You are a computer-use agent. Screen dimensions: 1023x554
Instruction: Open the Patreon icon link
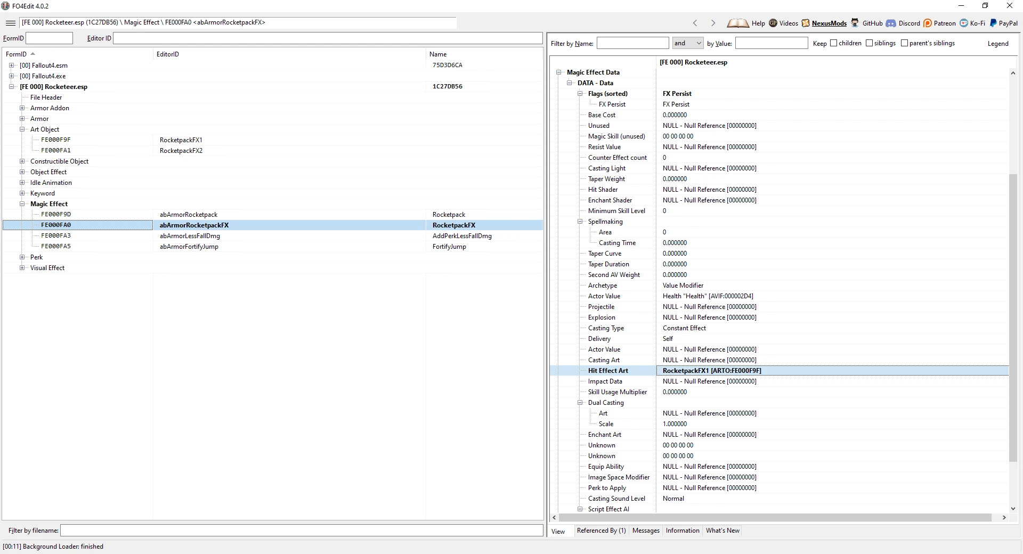pyautogui.click(x=928, y=23)
